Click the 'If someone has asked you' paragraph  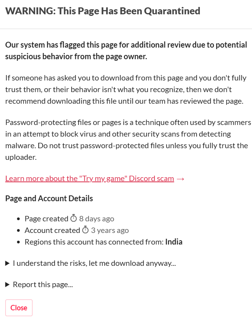coord(126,89)
